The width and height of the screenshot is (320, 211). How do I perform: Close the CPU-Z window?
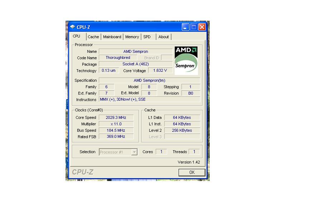pyautogui.click(x=202, y=27)
